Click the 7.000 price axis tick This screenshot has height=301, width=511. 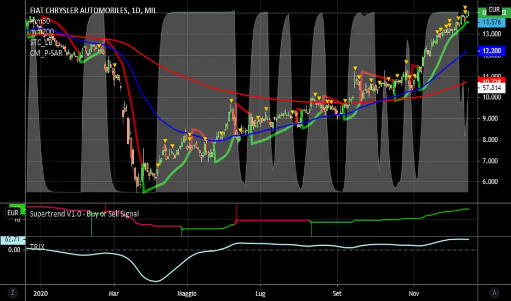(490, 161)
